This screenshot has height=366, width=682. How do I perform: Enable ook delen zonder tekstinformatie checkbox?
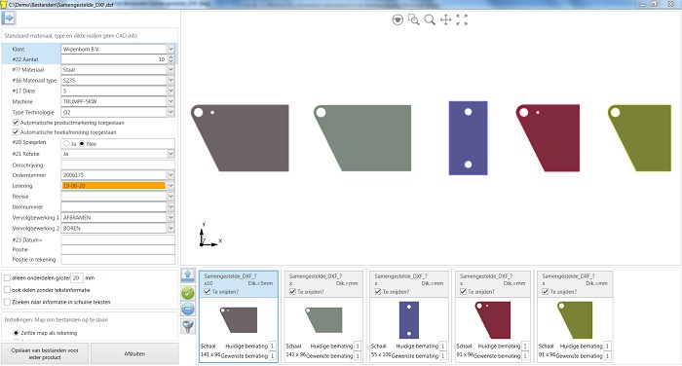8,289
